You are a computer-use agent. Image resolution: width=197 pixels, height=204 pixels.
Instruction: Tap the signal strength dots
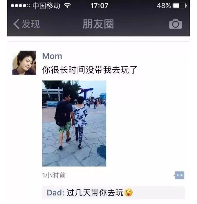[x=21, y=6]
